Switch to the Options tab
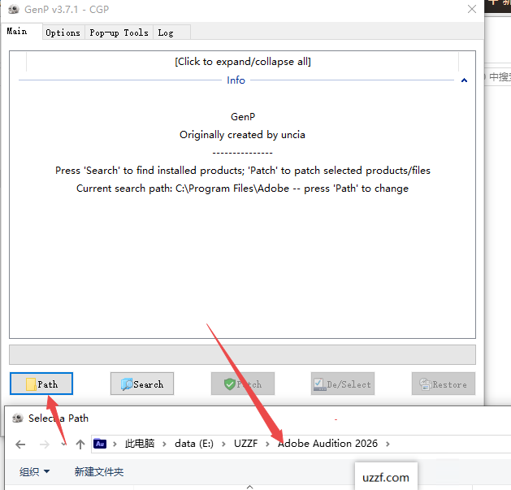This screenshot has height=490, width=511. pyautogui.click(x=63, y=33)
